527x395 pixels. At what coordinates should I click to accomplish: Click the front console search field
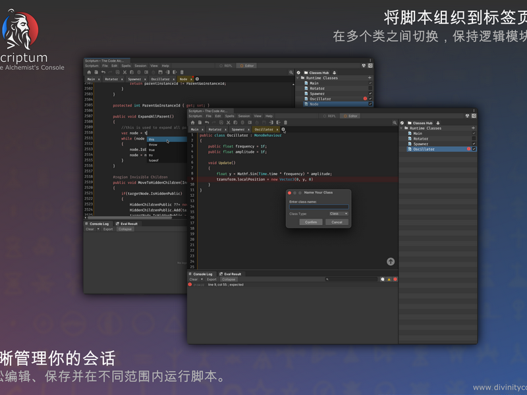(x=352, y=279)
